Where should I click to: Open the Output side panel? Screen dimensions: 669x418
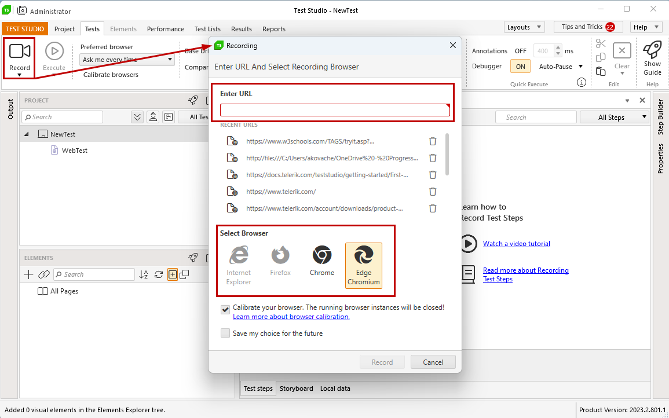click(10, 109)
